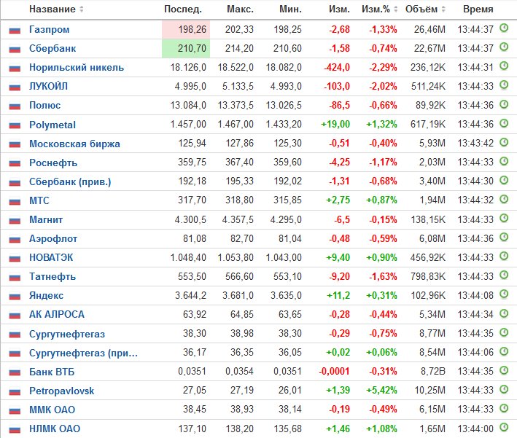Click the +5,42% change value
This screenshot has width=517, height=438.
381,391
